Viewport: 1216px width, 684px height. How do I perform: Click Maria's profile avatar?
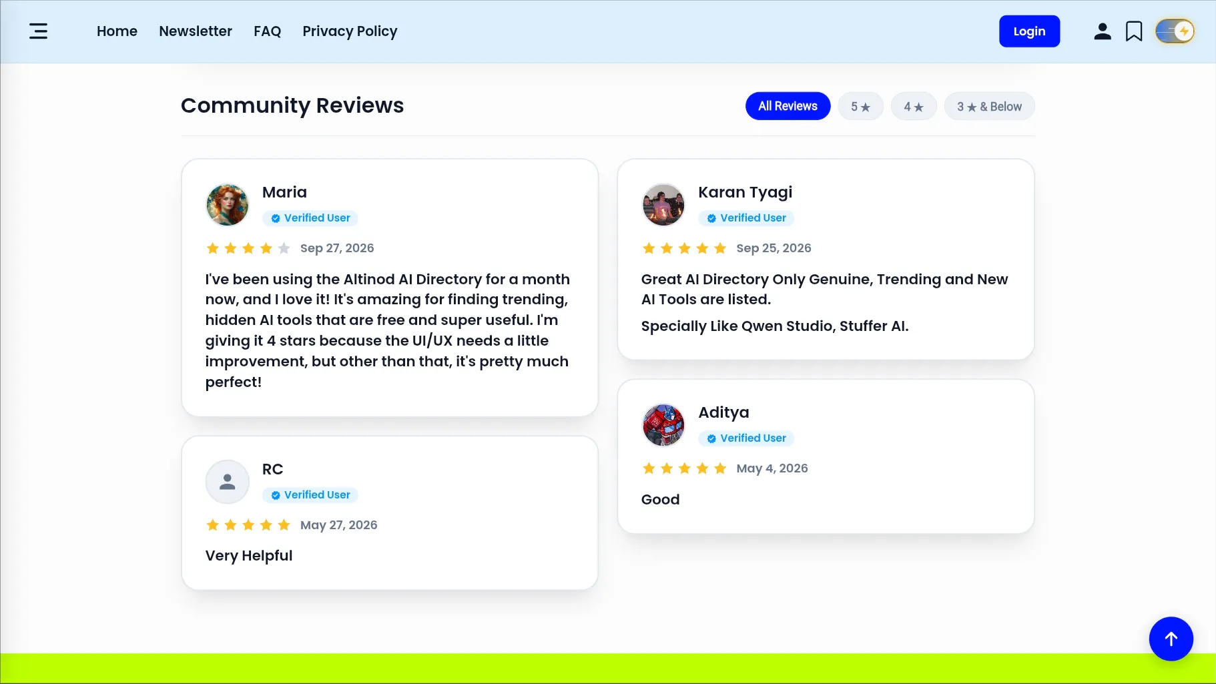[228, 205]
